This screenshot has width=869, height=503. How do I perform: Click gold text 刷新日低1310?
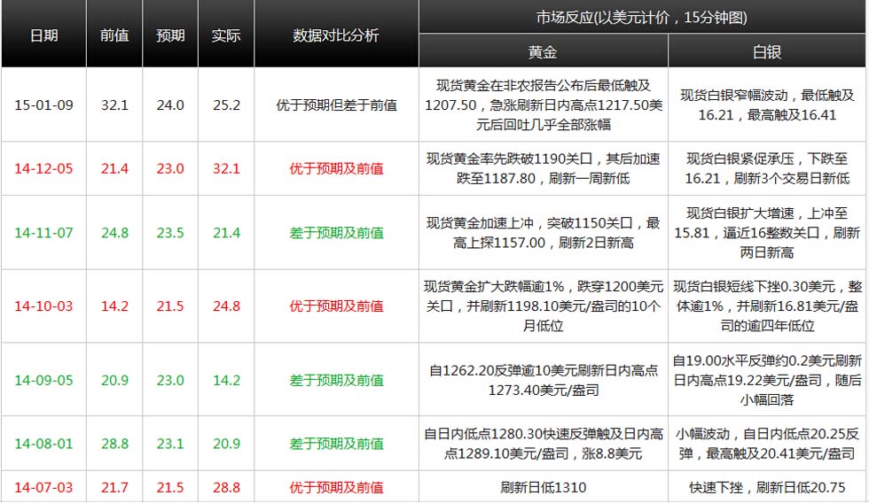(x=543, y=488)
